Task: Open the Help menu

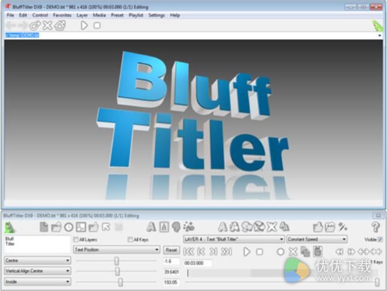Action: 175,15
